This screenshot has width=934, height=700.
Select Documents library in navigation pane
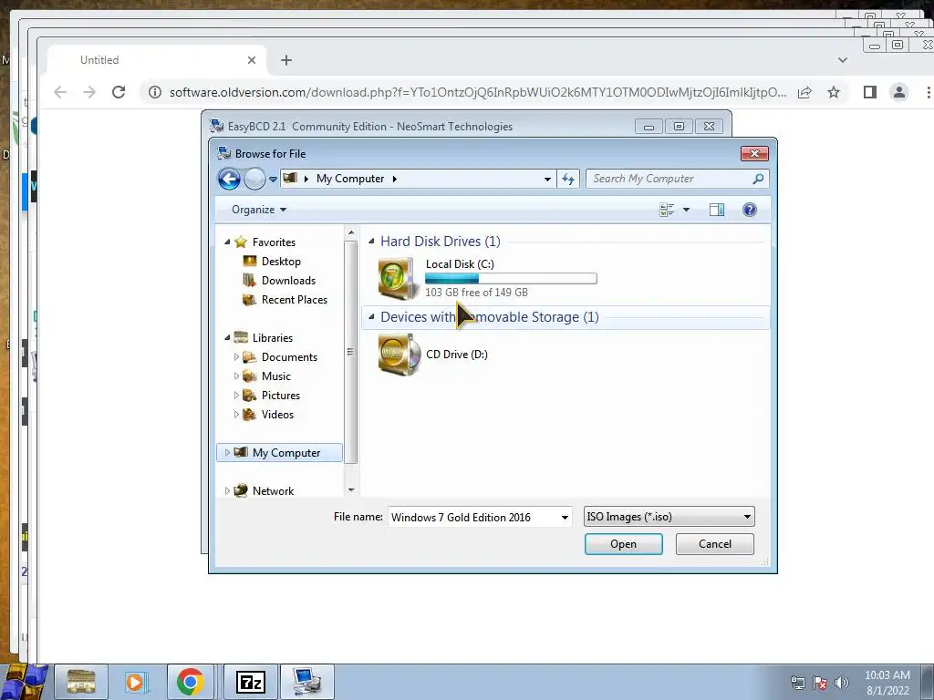289,357
